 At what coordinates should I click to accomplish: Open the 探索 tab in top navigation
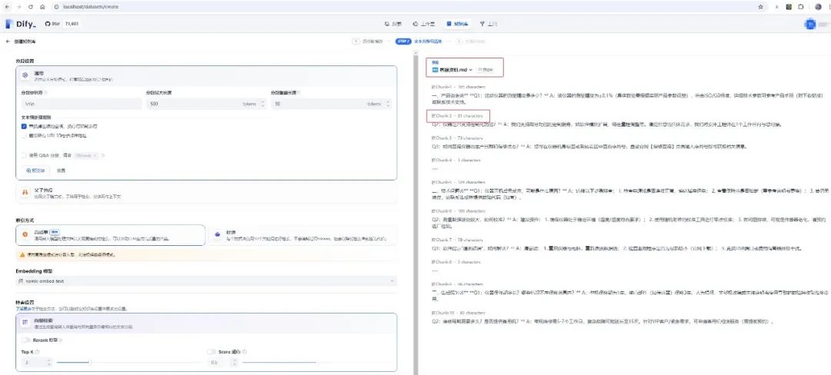[x=392, y=24]
